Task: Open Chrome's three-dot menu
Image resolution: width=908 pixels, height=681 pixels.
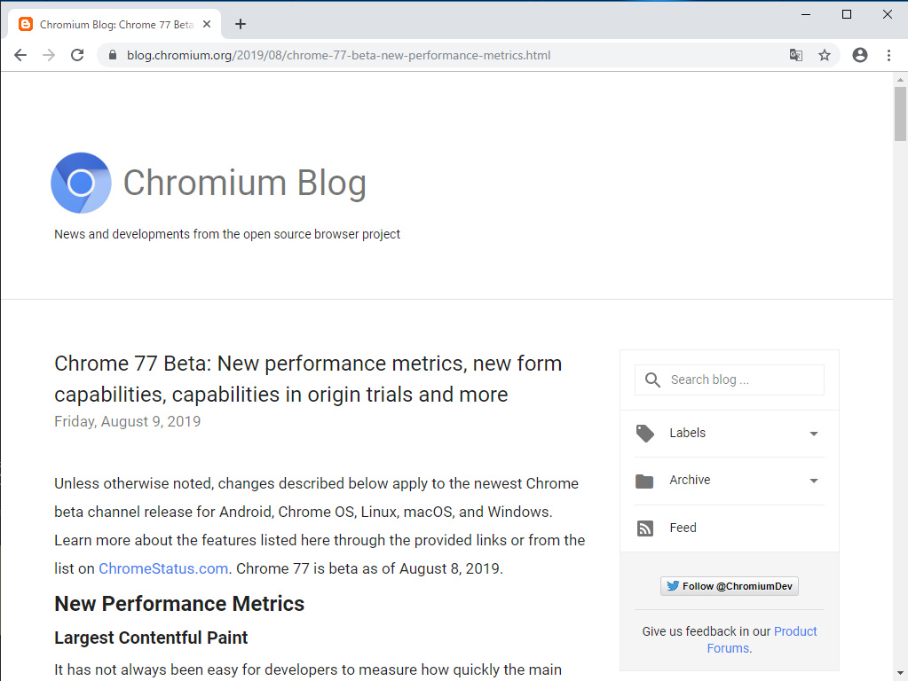Action: pos(890,54)
